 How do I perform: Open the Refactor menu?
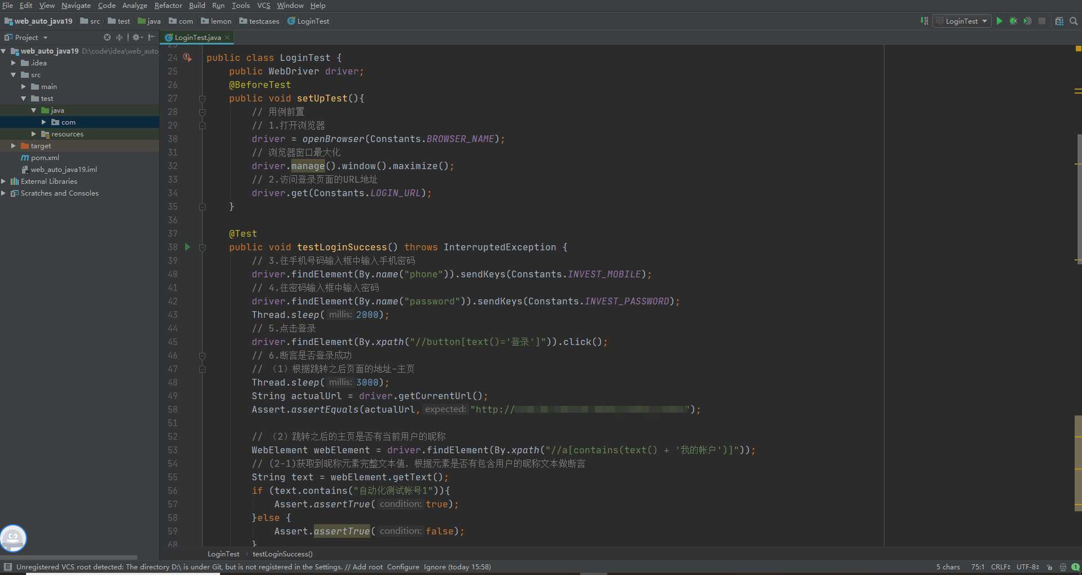coord(168,5)
